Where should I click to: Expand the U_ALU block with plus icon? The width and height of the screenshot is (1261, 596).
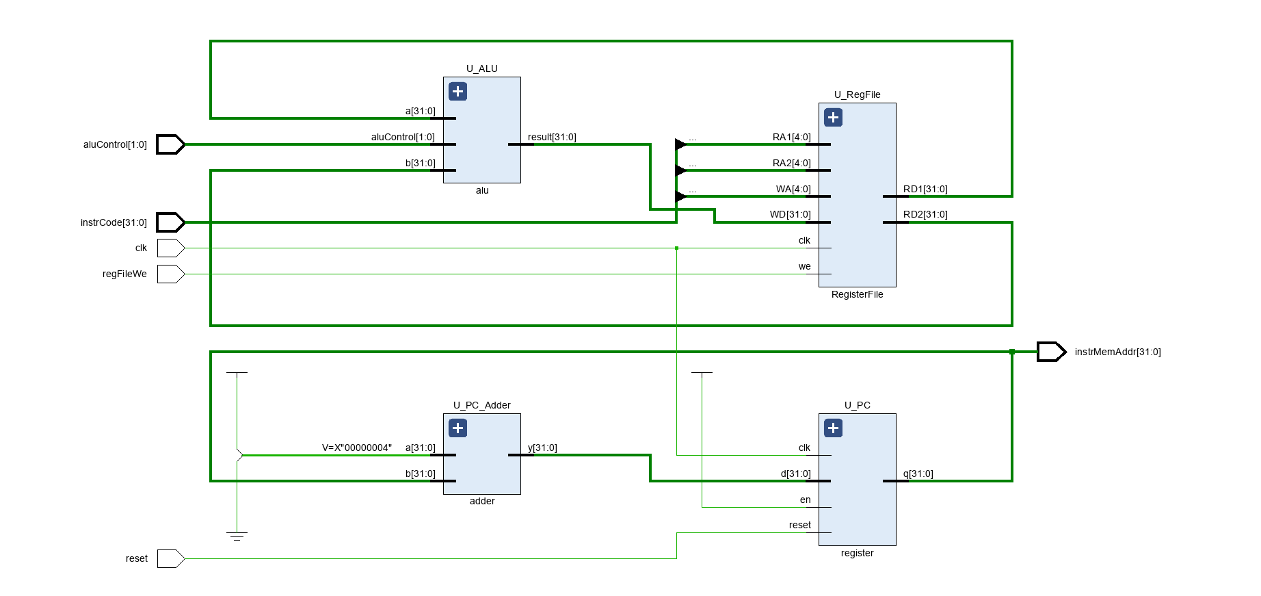click(x=457, y=92)
